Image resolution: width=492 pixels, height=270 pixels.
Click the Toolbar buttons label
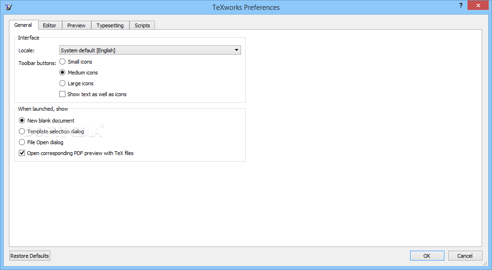pyautogui.click(x=37, y=63)
